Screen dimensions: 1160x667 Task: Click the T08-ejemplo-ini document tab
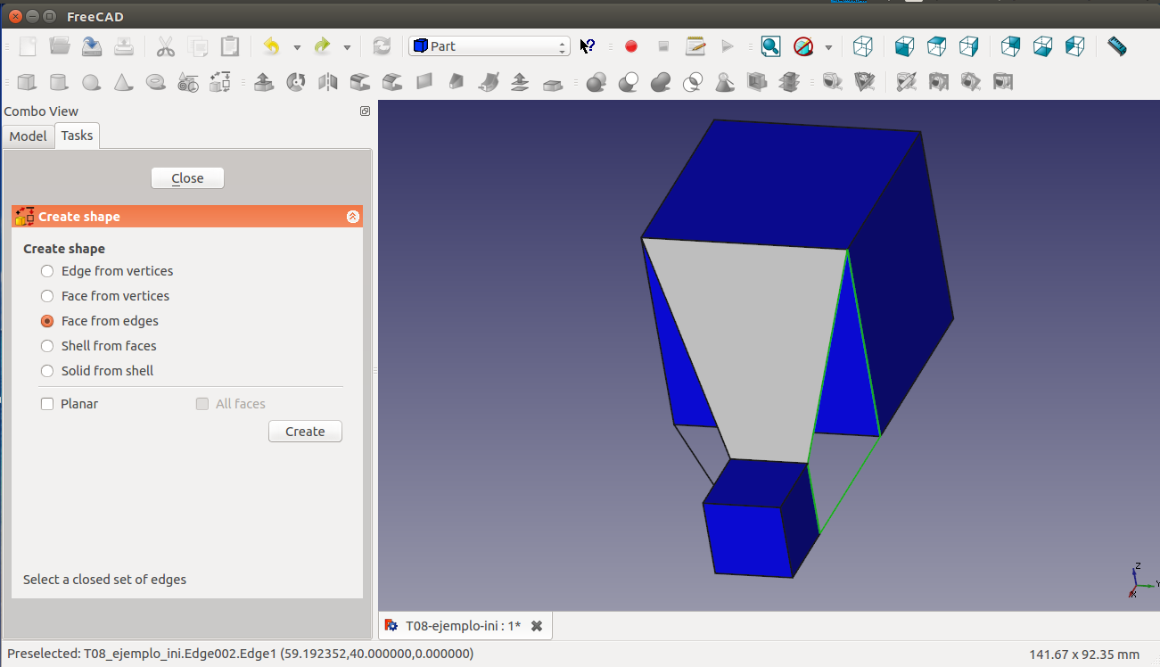[x=463, y=626]
